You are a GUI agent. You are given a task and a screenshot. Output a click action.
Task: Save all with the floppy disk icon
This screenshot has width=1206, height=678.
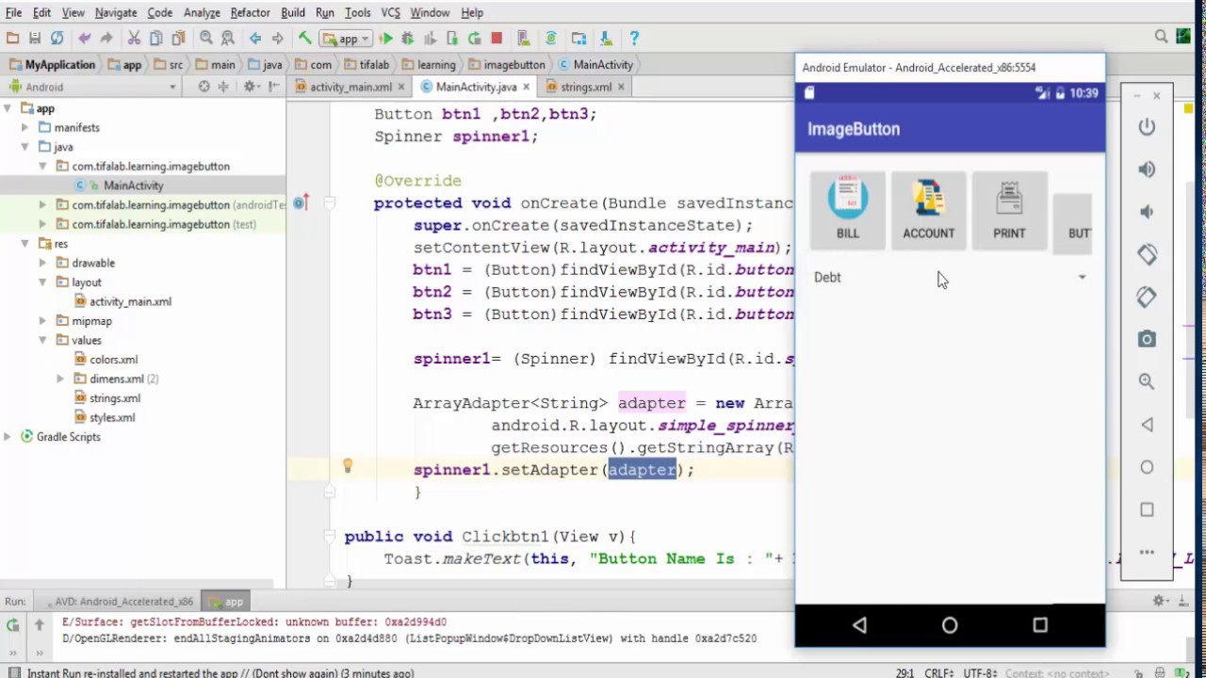tap(35, 39)
